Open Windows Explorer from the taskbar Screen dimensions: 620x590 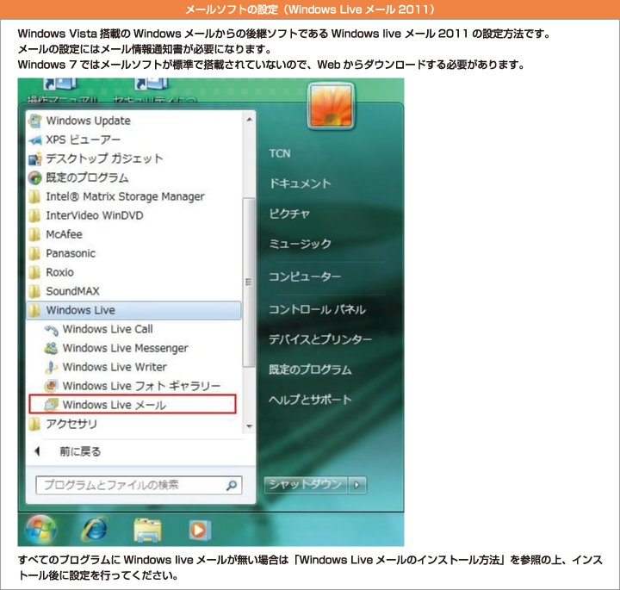pyautogui.click(x=147, y=531)
